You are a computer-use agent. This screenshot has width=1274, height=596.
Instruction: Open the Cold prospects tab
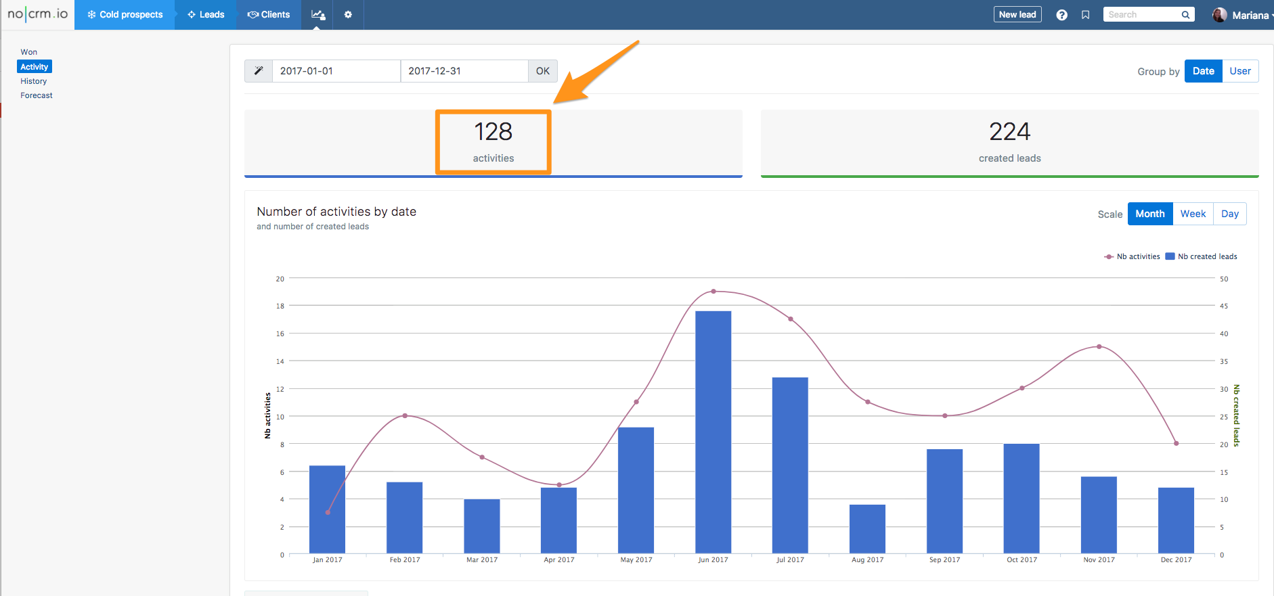pyautogui.click(x=125, y=15)
